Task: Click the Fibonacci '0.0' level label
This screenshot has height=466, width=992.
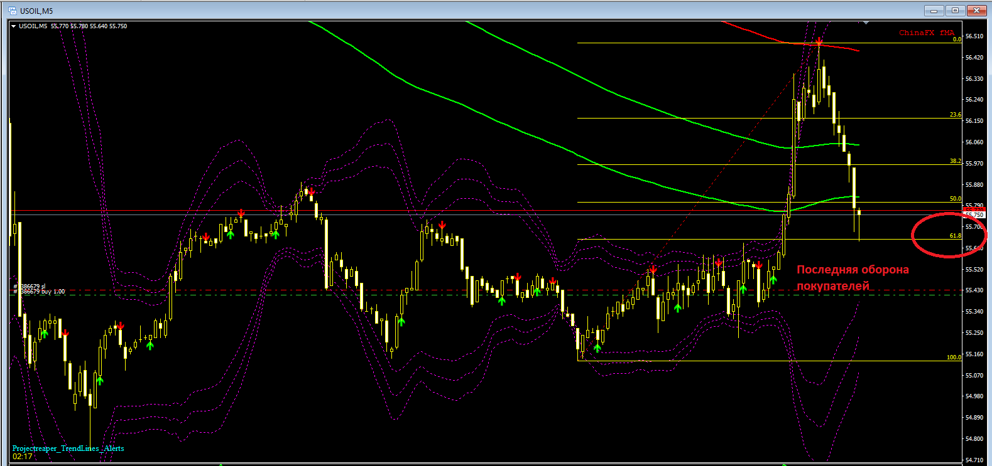Action: pyautogui.click(x=957, y=40)
